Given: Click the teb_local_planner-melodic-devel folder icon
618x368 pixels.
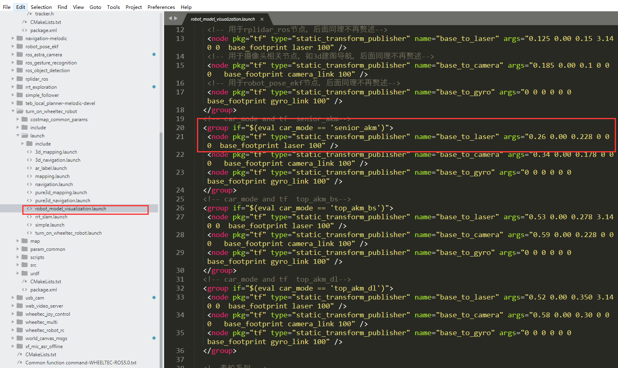Looking at the screenshot, I should pyautogui.click(x=19, y=103).
